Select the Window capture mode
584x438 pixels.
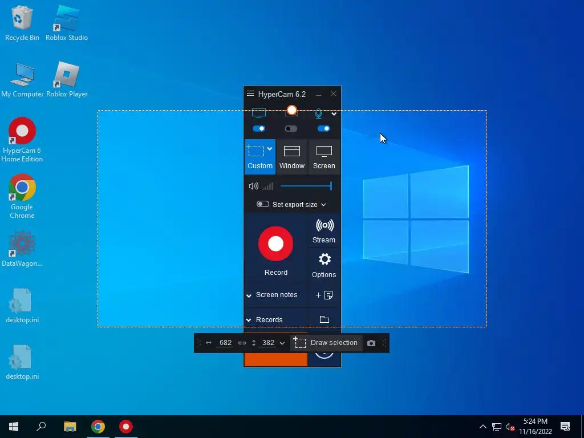tap(291, 157)
